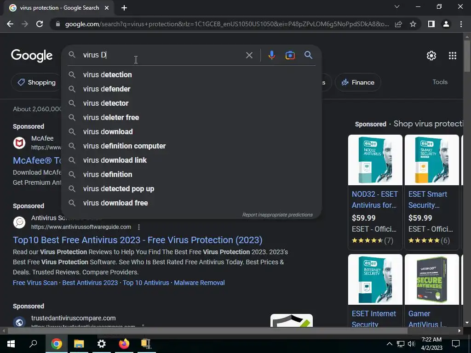
Task: Reload the current page
Action: click(40, 24)
